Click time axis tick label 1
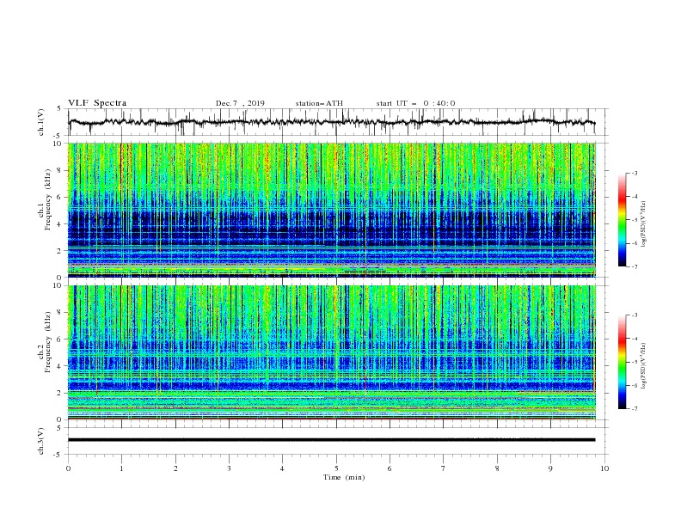The width and height of the screenshot is (681, 526). 121,468
